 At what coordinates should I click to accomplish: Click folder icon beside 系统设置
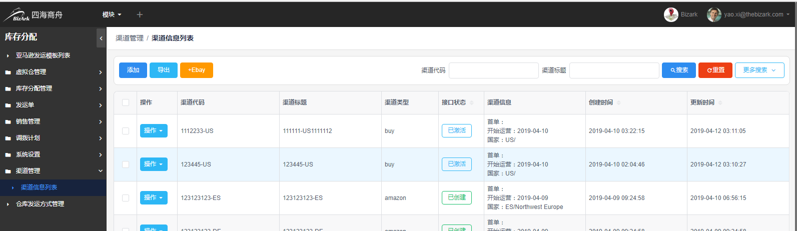[x=8, y=154]
